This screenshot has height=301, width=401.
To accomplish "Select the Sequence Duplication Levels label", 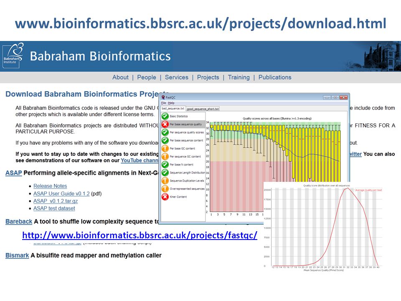I will 187,181.
